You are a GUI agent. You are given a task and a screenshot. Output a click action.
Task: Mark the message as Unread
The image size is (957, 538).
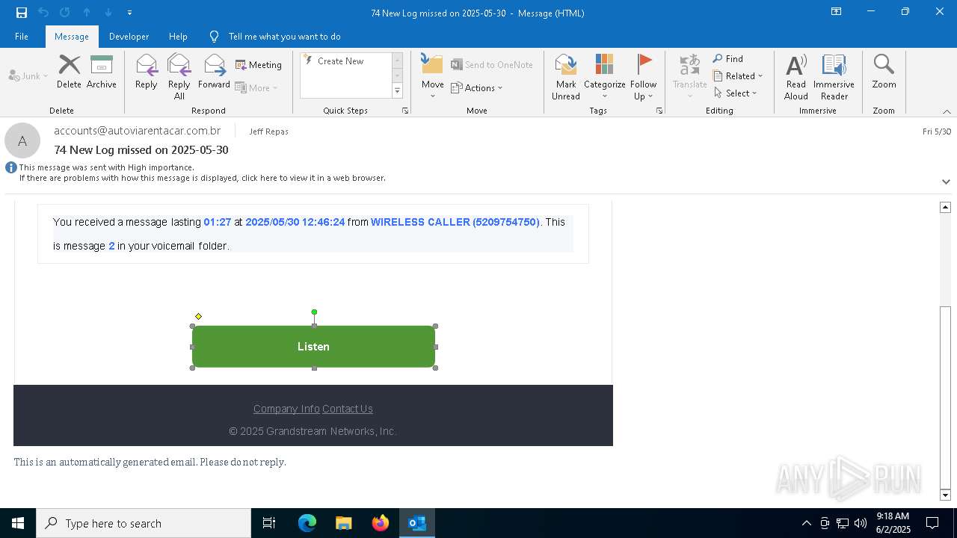566,76
